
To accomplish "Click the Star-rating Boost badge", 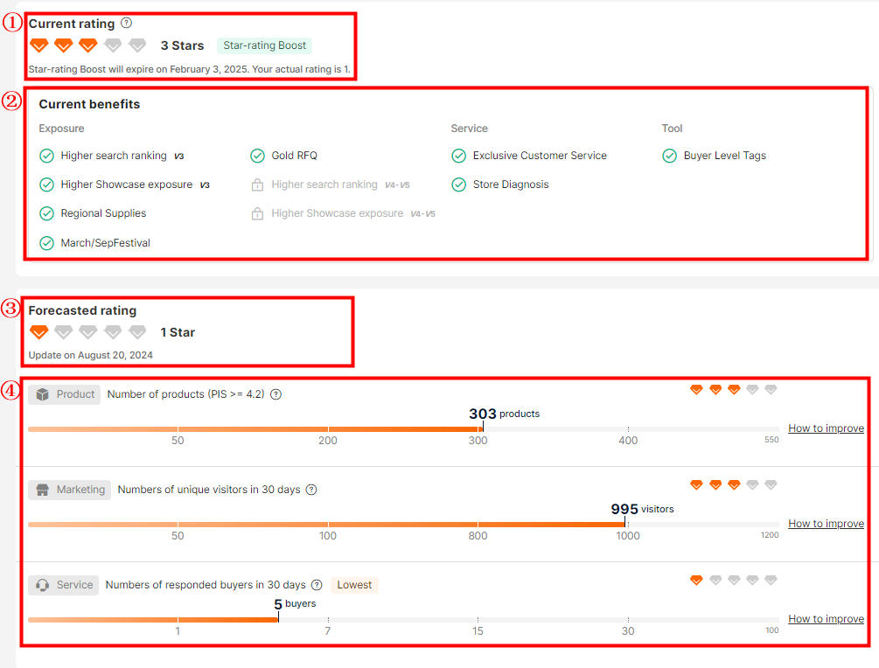I will 264,45.
